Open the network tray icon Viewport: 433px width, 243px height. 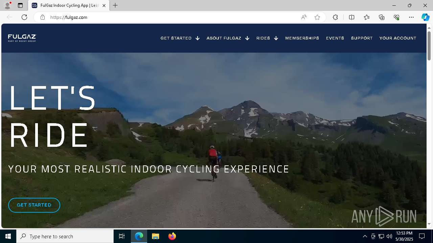tap(381, 236)
